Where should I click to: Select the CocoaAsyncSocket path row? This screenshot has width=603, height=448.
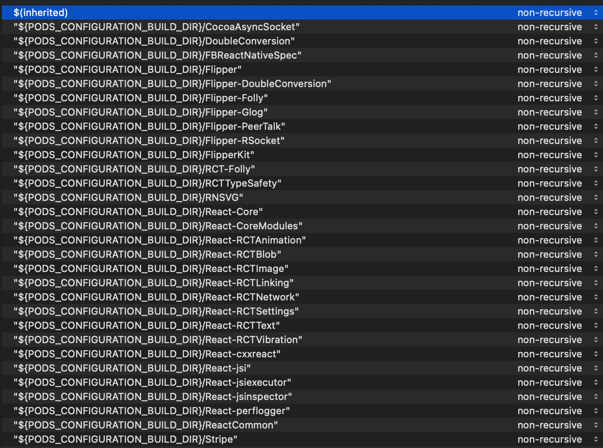(302, 27)
